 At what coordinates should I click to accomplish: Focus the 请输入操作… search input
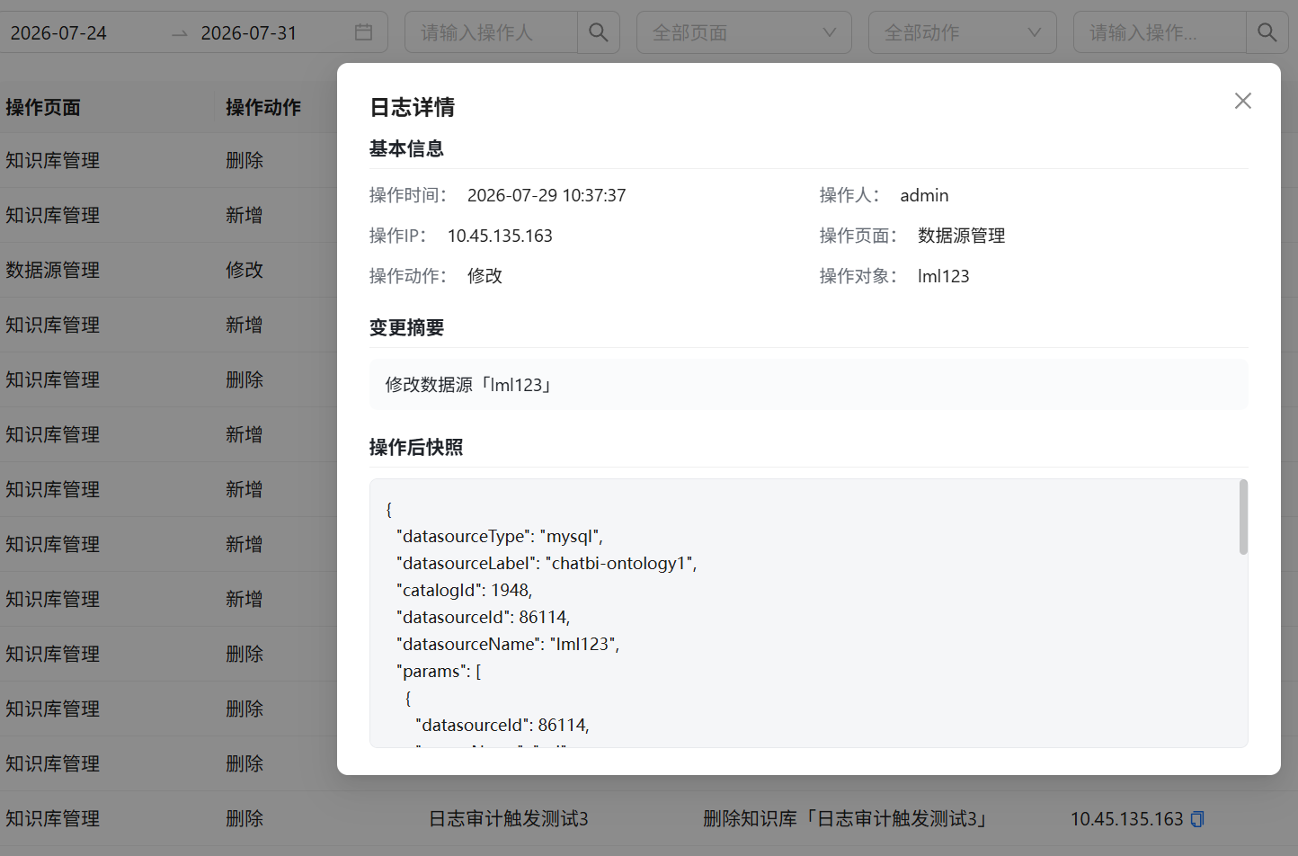[x=1160, y=32]
